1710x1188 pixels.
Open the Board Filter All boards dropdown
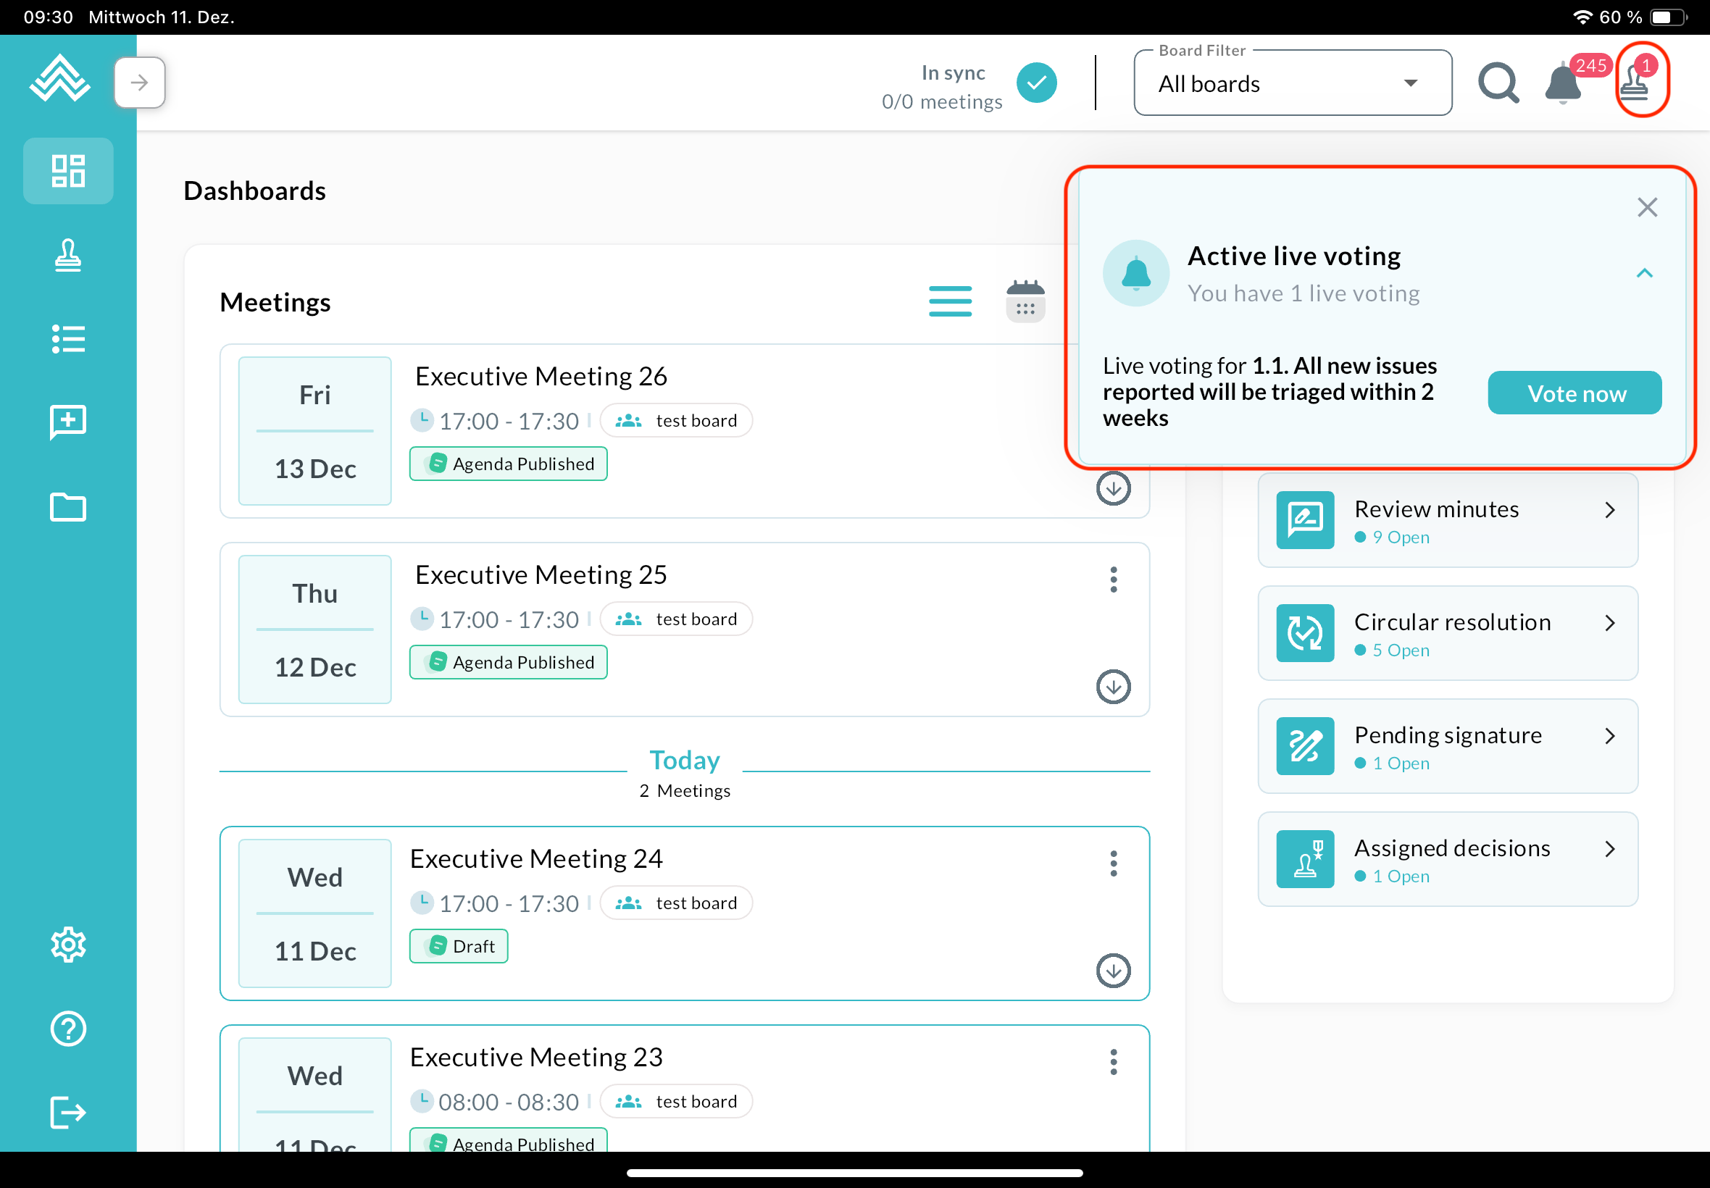click(1293, 83)
